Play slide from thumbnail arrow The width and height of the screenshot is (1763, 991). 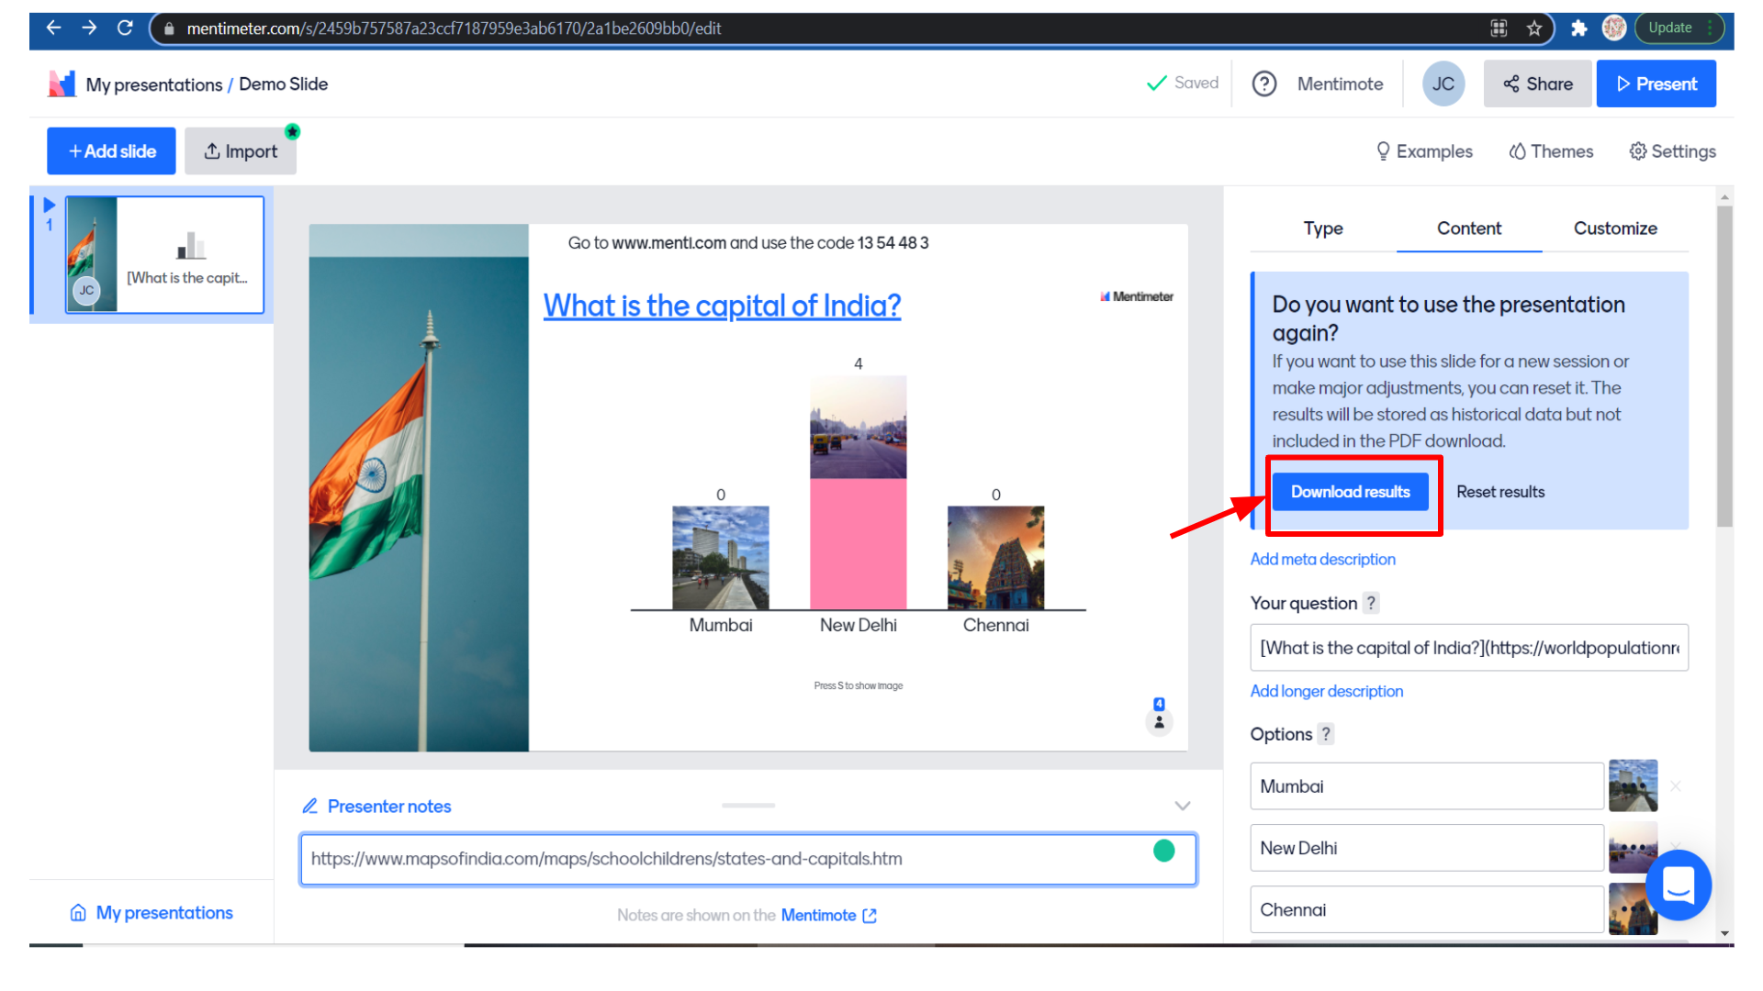50,205
